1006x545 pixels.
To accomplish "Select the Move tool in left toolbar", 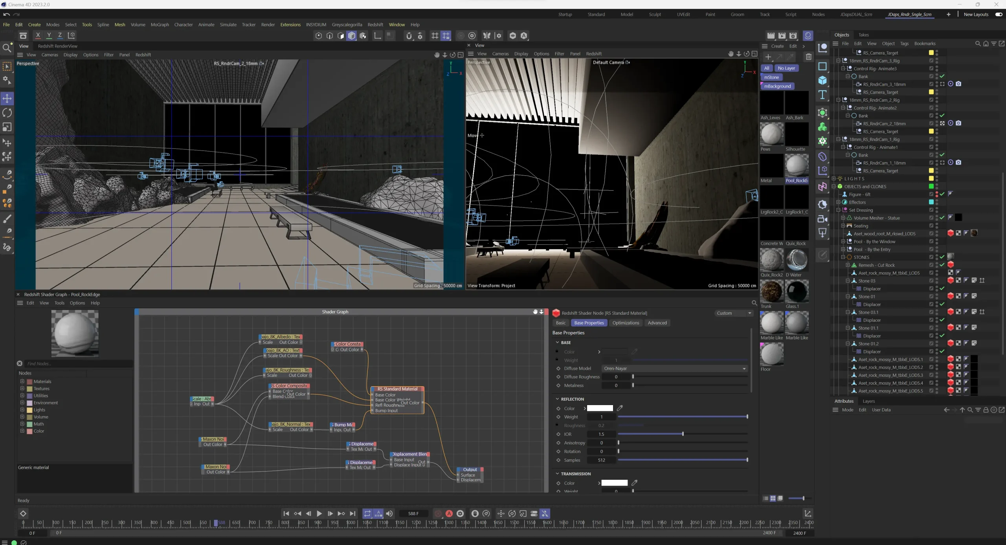I will tap(7, 99).
